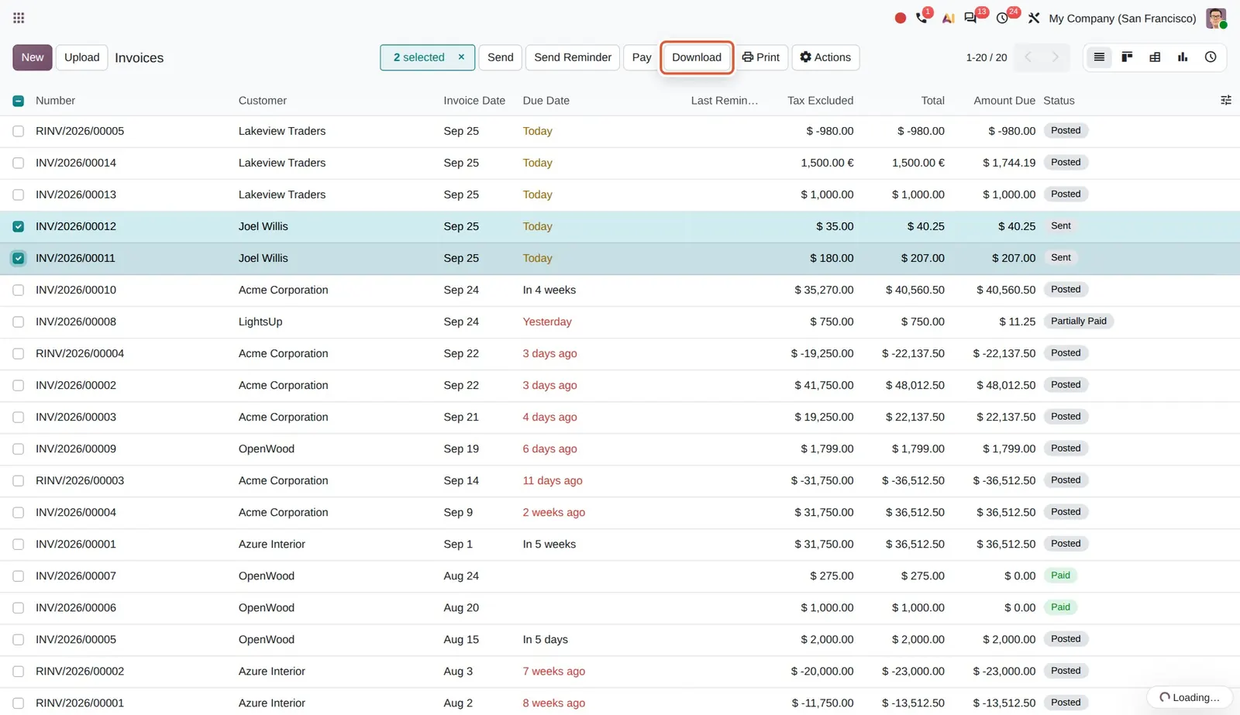This screenshot has height=715, width=1240.
Task: Open the AI assistant icon
Action: 948,18
